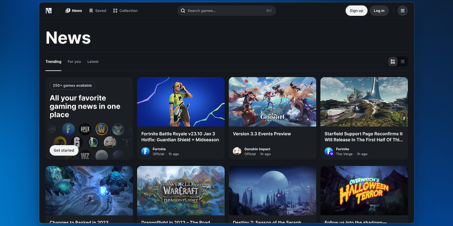Click the site logo in the top-left
This screenshot has height=226, width=453.
[x=49, y=11]
